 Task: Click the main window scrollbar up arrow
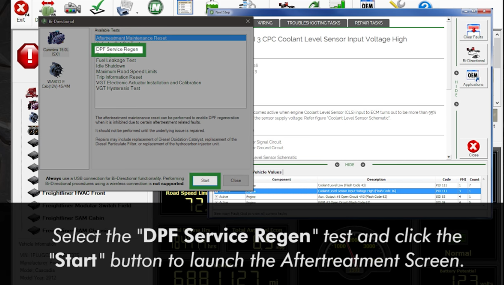click(497, 34)
